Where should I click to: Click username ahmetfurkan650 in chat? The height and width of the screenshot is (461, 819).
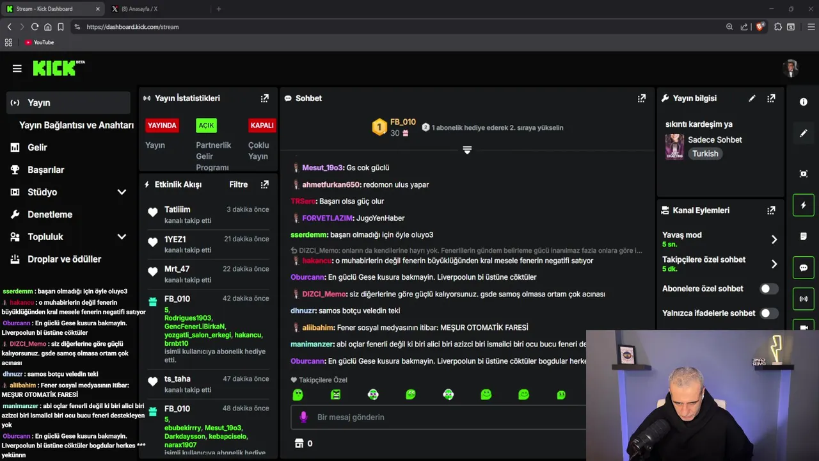[x=331, y=184]
